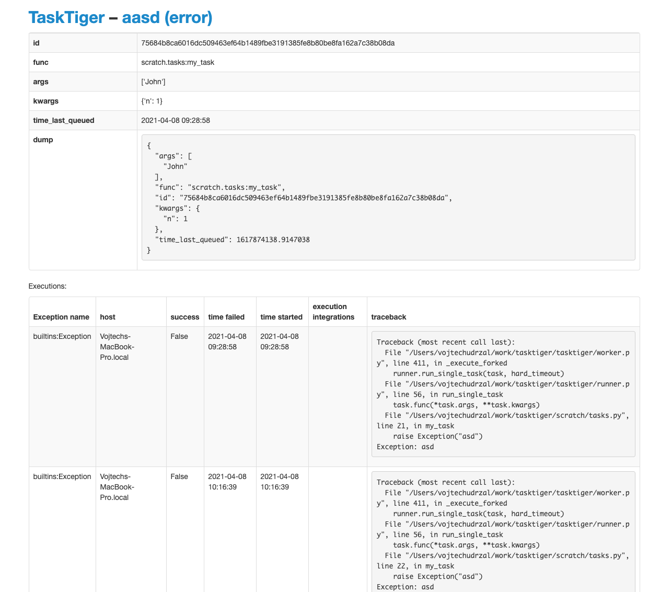Select the args value ['John']
Screen dimensions: 660x592
tap(153, 82)
